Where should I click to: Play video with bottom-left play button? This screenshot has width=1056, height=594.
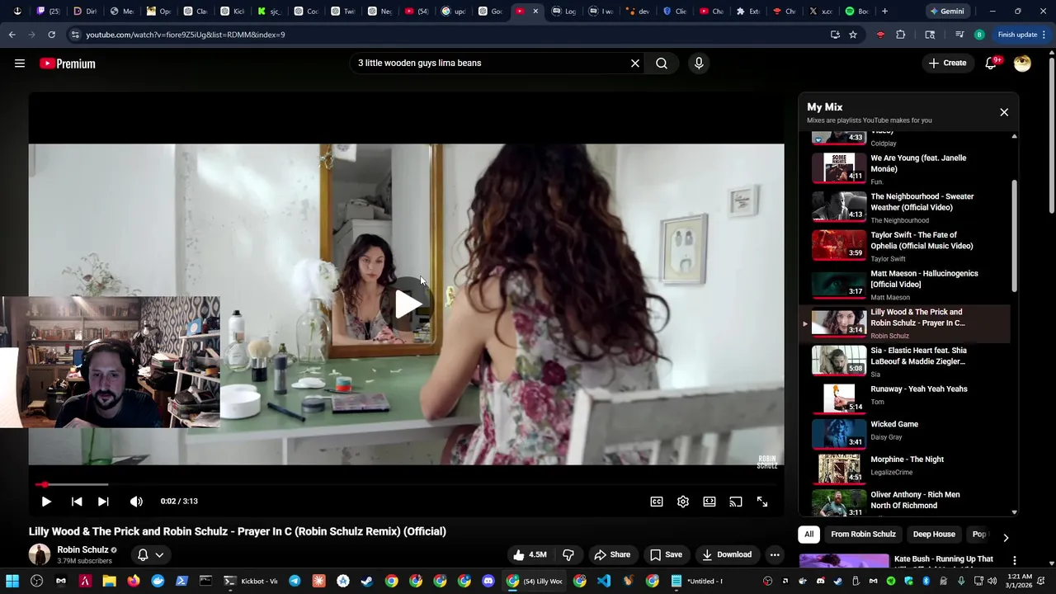(46, 502)
